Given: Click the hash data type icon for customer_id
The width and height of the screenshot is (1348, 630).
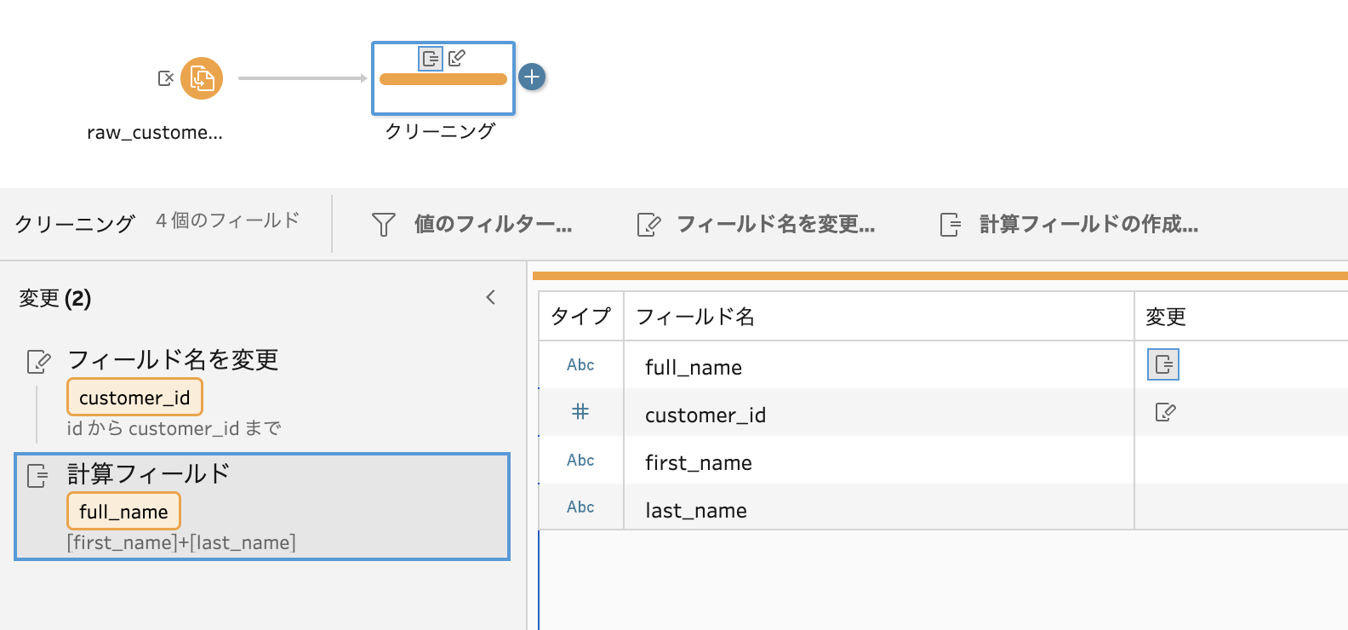Looking at the screenshot, I should click(x=580, y=412).
